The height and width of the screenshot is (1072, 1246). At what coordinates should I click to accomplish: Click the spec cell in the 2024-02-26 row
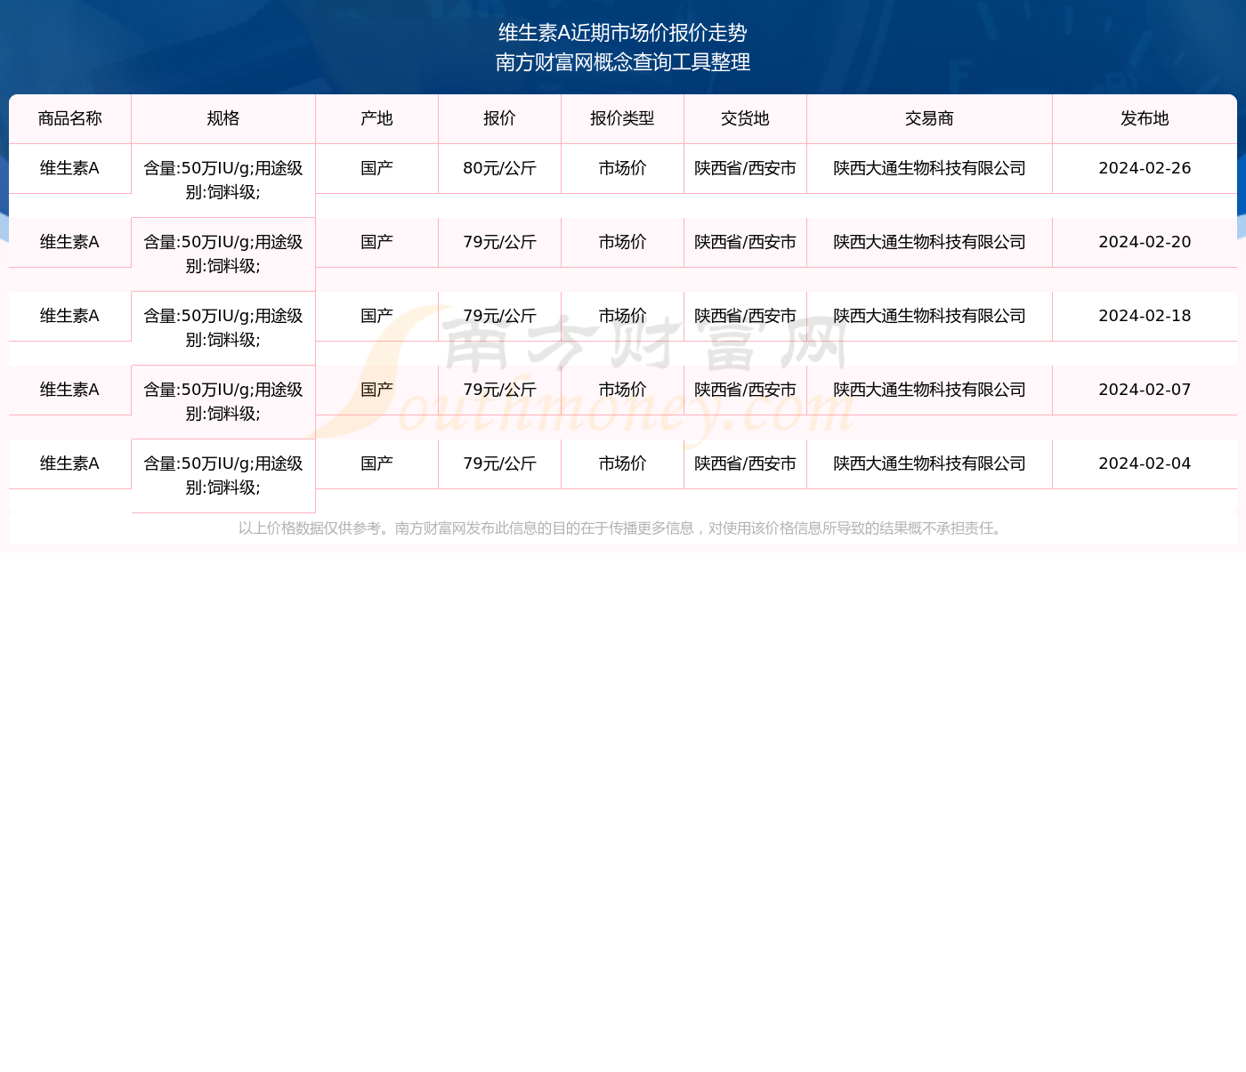tap(223, 181)
